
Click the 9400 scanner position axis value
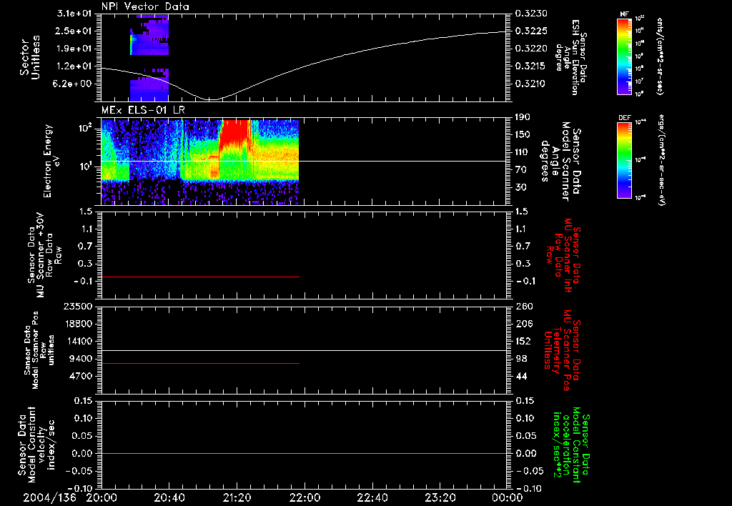[80, 359]
